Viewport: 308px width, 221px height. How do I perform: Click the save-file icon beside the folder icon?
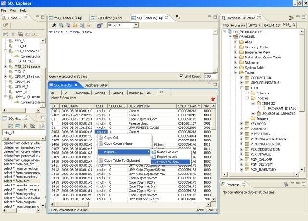82,25
